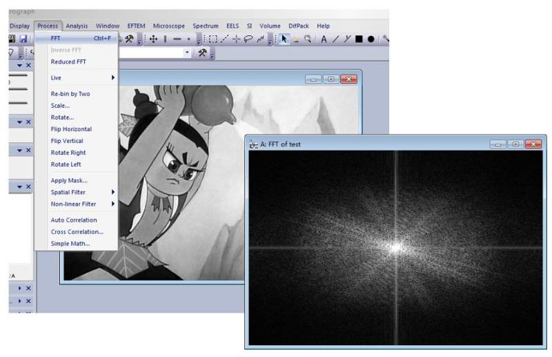The image size is (552, 357).
Task: Expand the Live submenu
Action: (x=77, y=78)
